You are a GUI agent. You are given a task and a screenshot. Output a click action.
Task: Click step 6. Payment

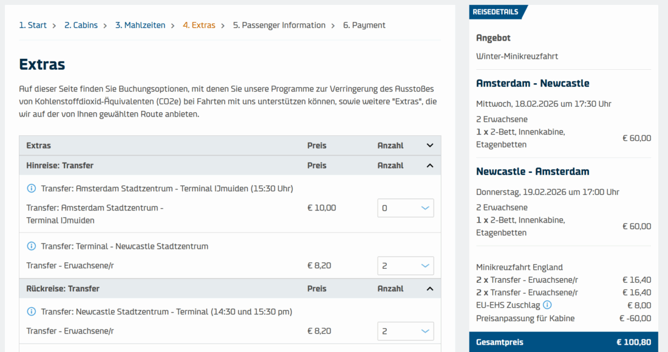[x=364, y=25]
